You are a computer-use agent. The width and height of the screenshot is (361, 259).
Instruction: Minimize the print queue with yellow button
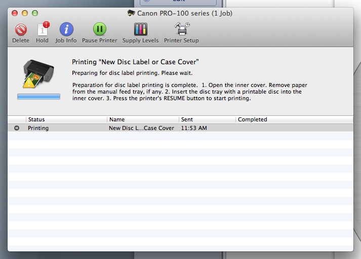25,13
